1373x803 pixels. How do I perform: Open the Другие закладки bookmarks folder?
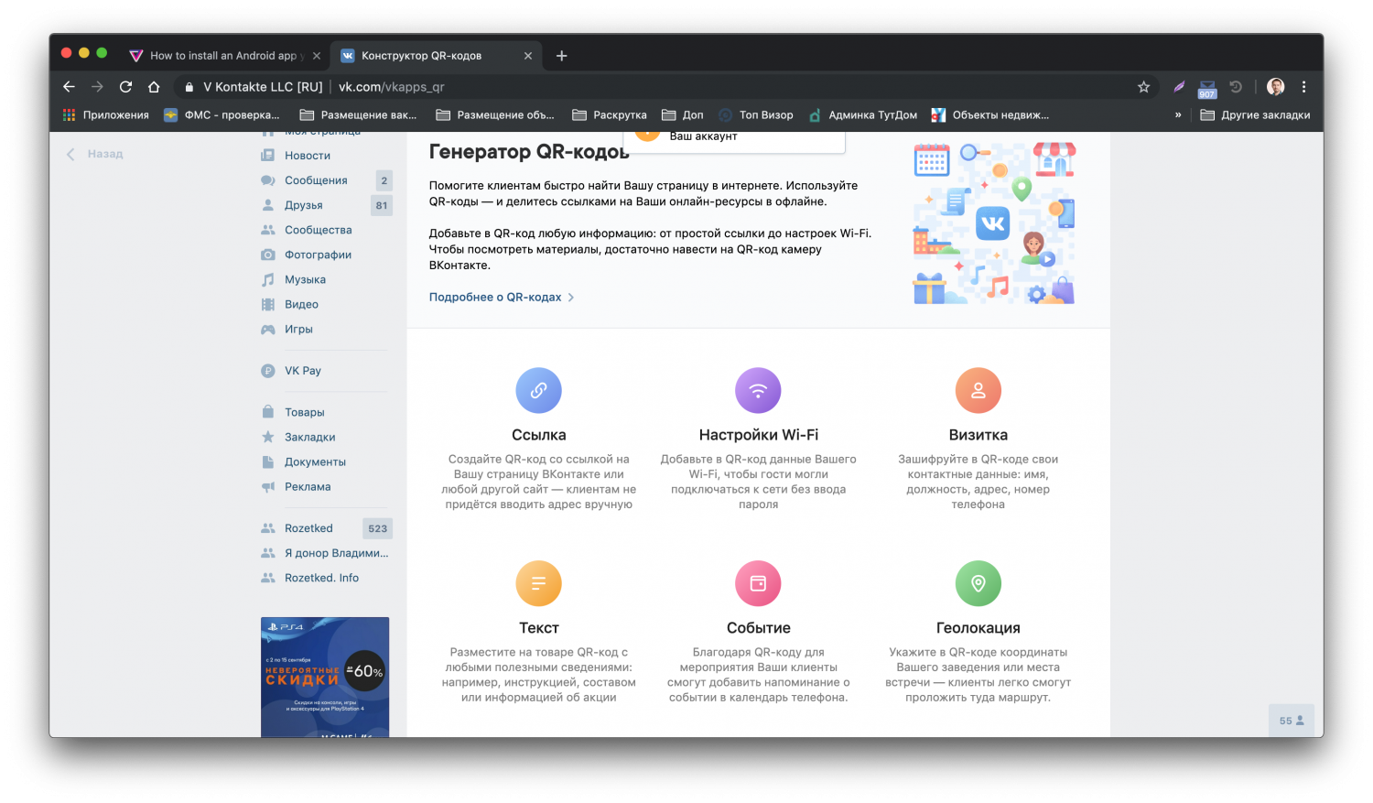pyautogui.click(x=1255, y=115)
